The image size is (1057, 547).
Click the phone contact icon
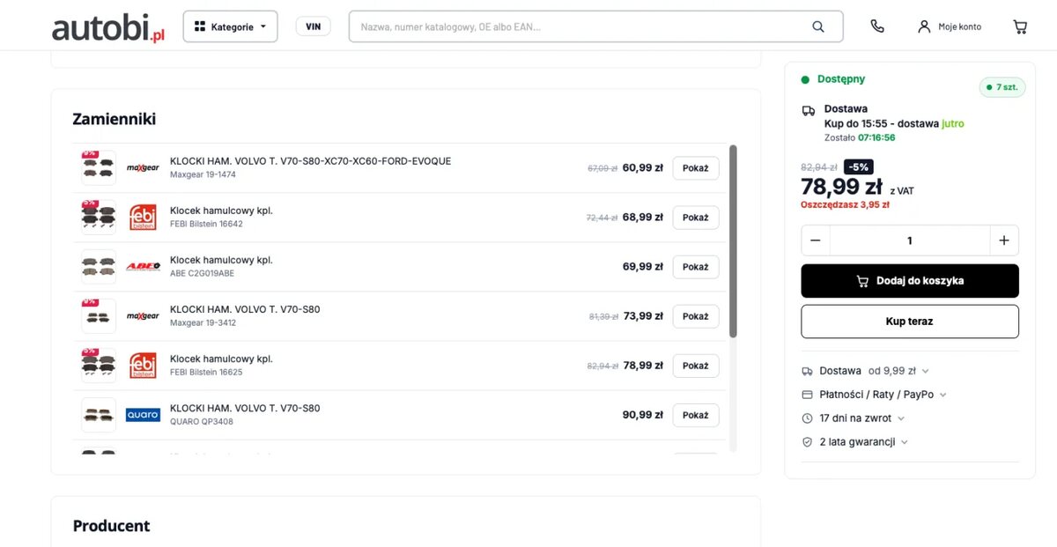(x=877, y=26)
